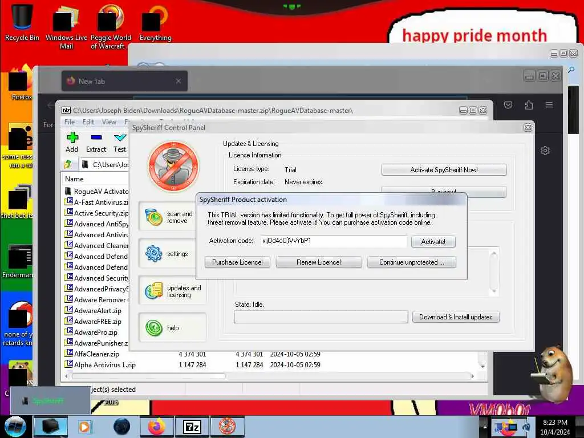Click the Activation code input field
The image size is (584, 438).
coord(333,241)
